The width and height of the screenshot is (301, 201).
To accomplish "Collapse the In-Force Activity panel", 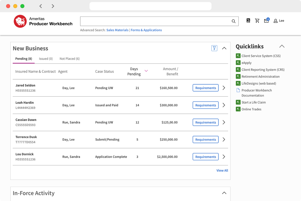I will coord(224,193).
